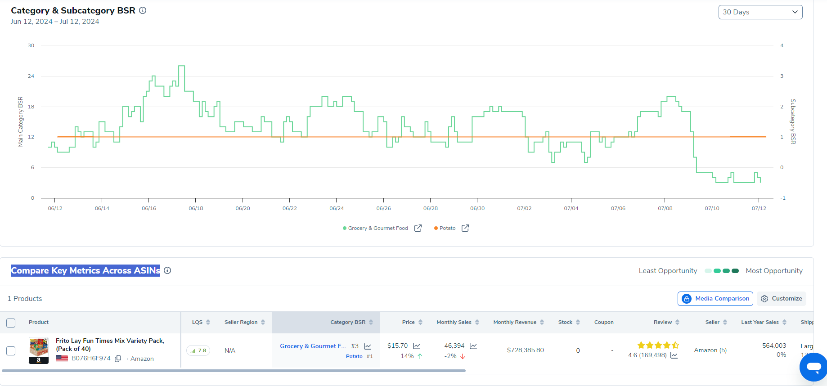
Task: Sort table by LQS column
Action: point(208,322)
